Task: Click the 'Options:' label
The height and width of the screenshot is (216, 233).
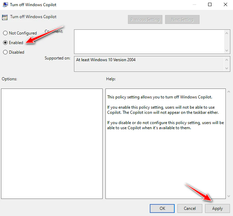Action: 9,79
